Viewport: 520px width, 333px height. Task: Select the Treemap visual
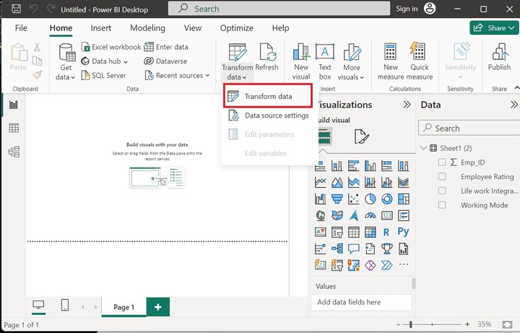pos(403,199)
